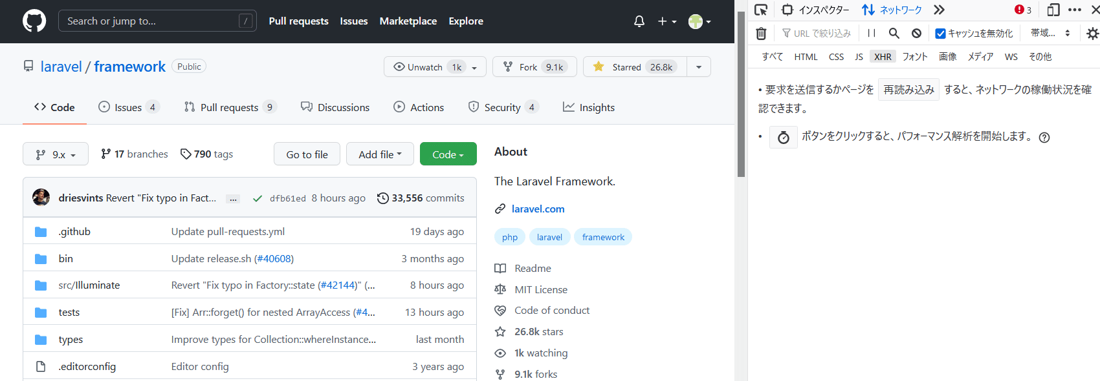Expand the green Code dropdown
Screen dimensions: 1100x381
point(448,154)
